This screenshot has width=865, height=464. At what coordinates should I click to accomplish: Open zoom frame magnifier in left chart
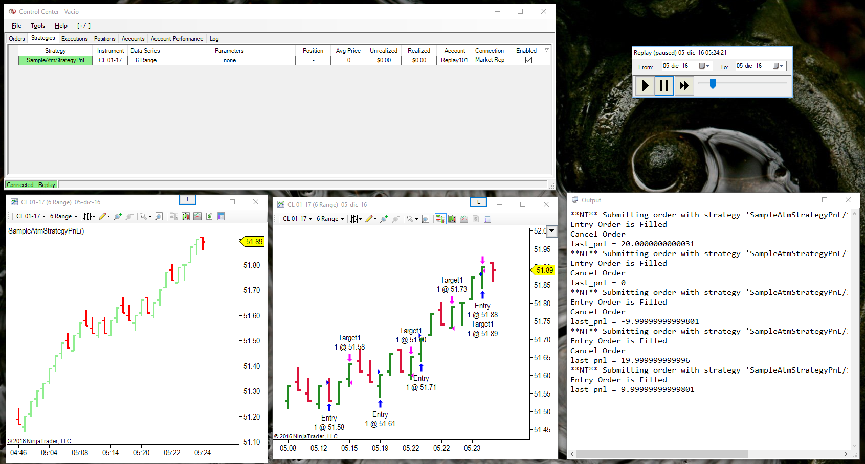(x=159, y=216)
